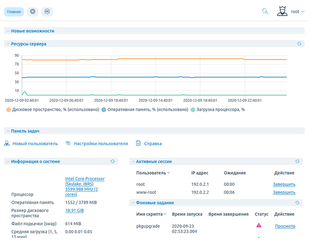Click the gear settings tab icon

click(33, 11)
